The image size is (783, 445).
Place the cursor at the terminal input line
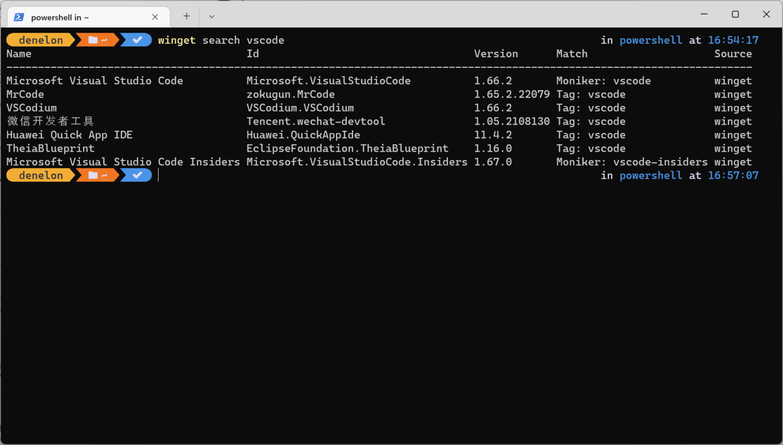click(x=159, y=175)
